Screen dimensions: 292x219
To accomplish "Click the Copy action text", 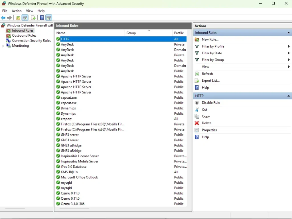I will click(x=206, y=116).
